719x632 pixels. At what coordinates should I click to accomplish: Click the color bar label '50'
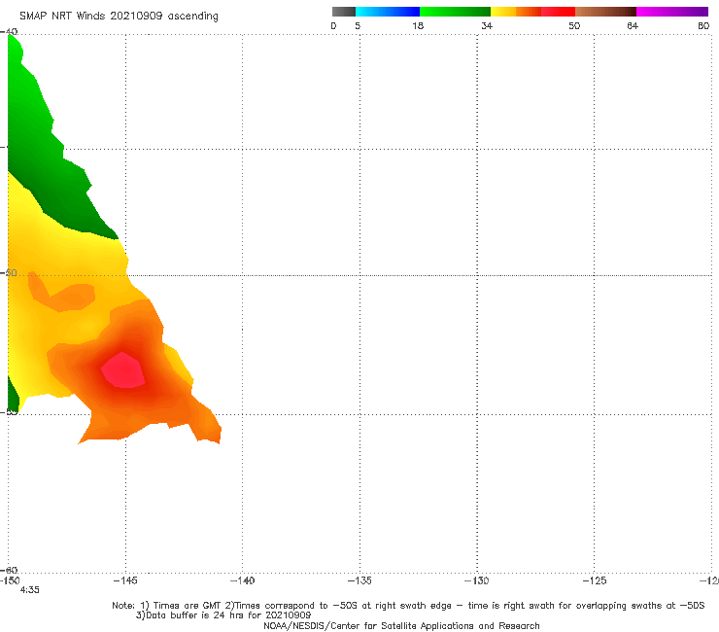pos(574,26)
